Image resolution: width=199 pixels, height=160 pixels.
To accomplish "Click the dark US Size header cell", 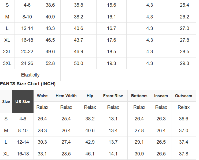I will (23, 101).
